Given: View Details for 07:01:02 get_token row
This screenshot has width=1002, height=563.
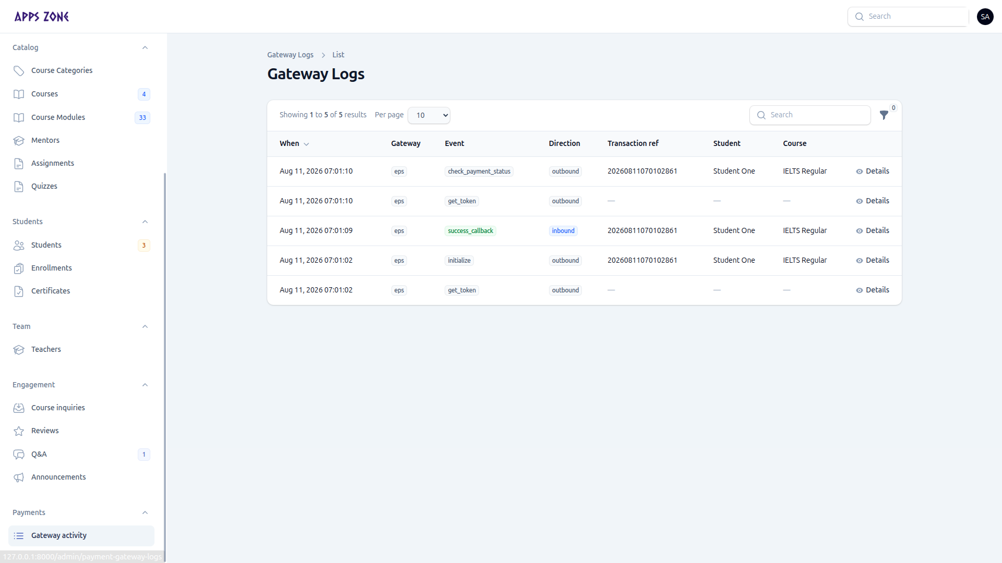Looking at the screenshot, I should 872,290.
